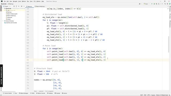Switch to the Beam.py editor tab
The width and height of the screenshot is (171, 96).
30,6
